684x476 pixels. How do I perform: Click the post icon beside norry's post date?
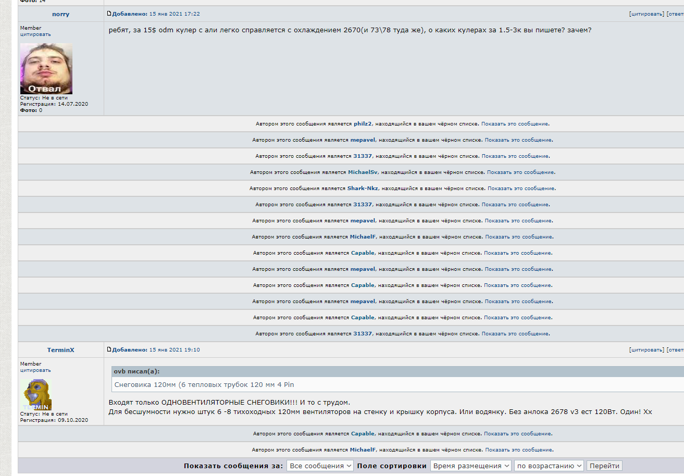(109, 14)
